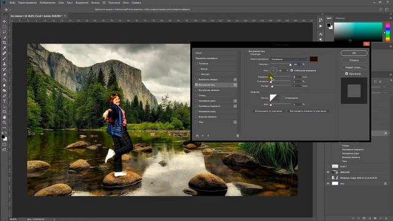Click the fx icon in Layer Style dialog
This screenshot has width=393, height=221.
click(198, 136)
